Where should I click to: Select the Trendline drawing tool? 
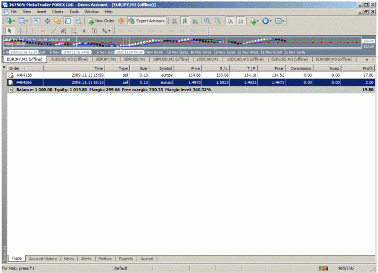point(53,31)
